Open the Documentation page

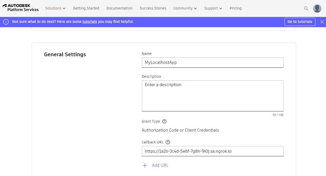coord(119,8)
